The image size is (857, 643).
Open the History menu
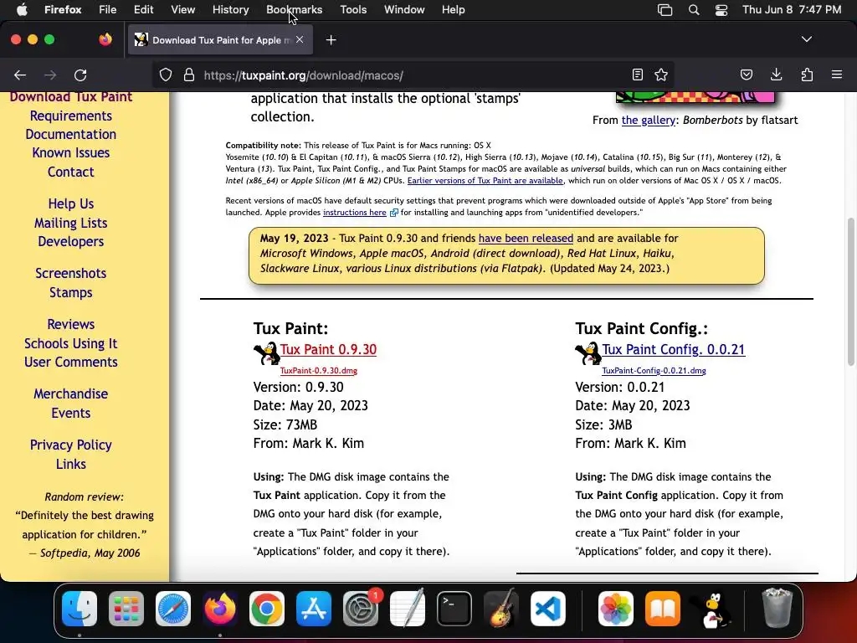(231, 9)
